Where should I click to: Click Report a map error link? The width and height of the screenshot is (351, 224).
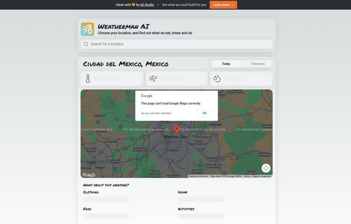262,176
